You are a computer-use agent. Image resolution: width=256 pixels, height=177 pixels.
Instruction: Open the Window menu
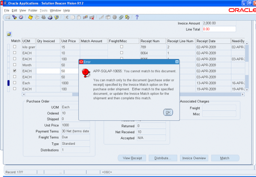tap(55, 10)
